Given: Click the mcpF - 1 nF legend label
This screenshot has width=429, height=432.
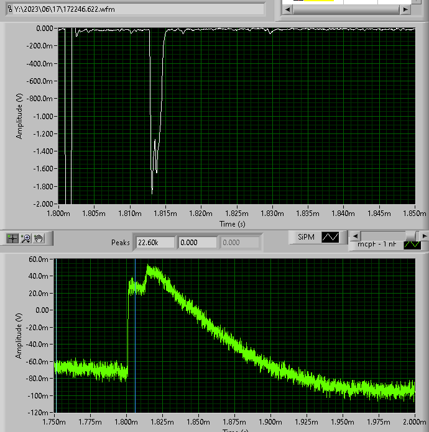Looking at the screenshot, I should (377, 245).
